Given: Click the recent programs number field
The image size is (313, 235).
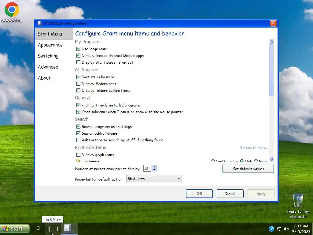Looking at the screenshot, I should pos(147,168).
